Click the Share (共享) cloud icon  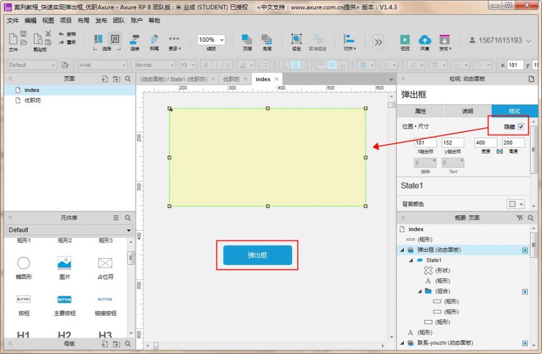click(424, 40)
